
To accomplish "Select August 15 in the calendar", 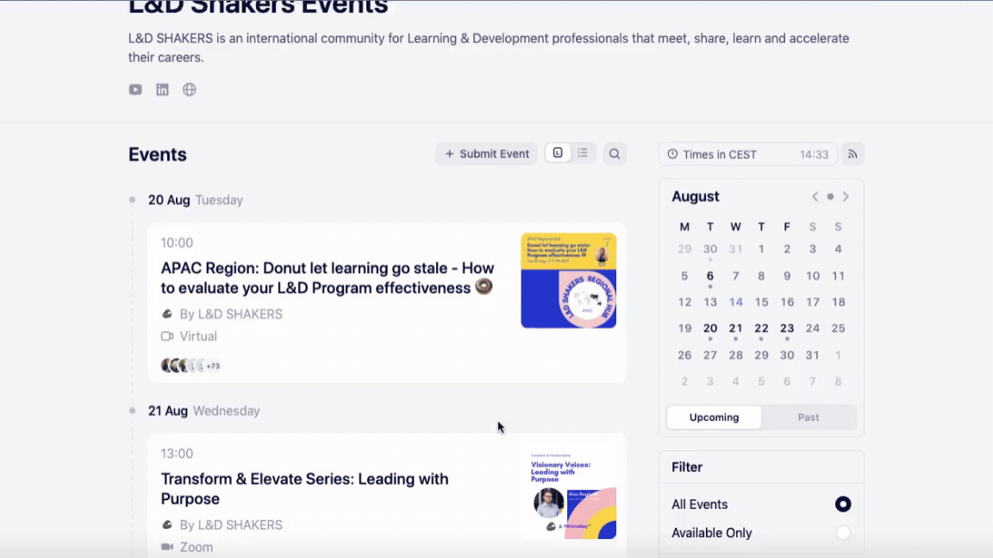I will click(761, 302).
